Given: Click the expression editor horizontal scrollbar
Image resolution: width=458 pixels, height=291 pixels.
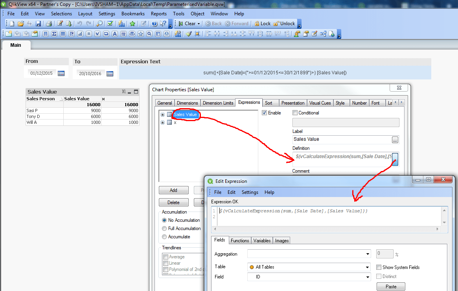Looking at the screenshot, I should [x=326, y=229].
